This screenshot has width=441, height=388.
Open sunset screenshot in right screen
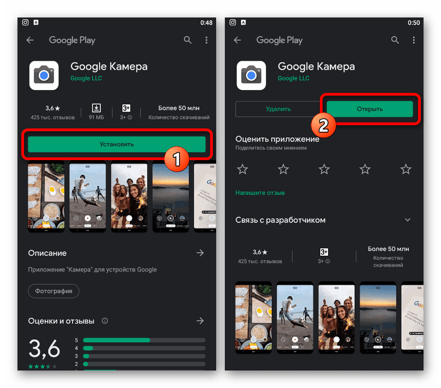click(x=378, y=318)
